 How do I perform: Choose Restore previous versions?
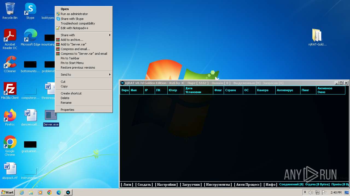[84, 68]
